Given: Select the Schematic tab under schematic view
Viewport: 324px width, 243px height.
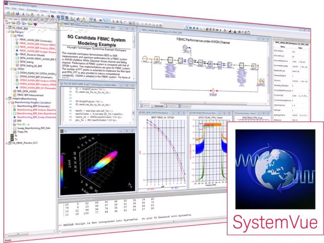Looking at the screenshot, I should click(x=158, y=106).
